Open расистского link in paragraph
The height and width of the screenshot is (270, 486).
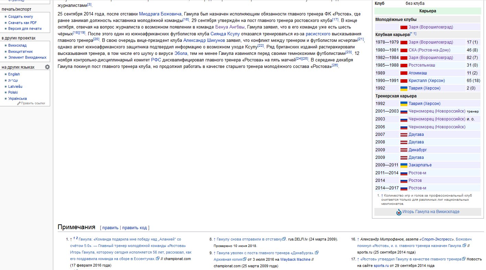[x=318, y=34]
